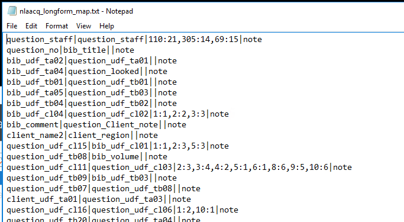Click the mapping 110:21,305:14,69:15 on first line
Image resolution: width=404 pixels, height=222 pixels.
pos(193,40)
